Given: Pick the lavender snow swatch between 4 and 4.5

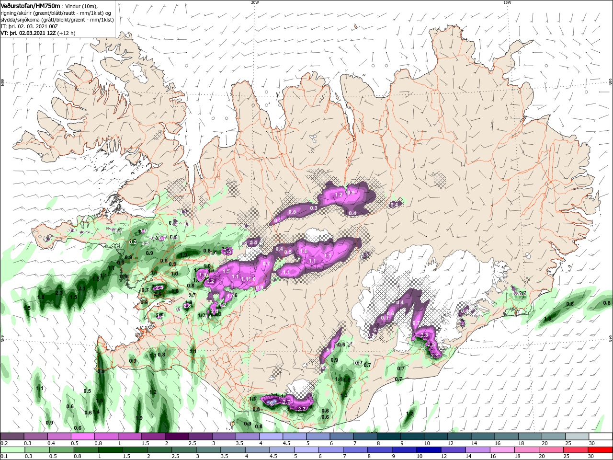Looking at the screenshot, I should tap(271, 437).
